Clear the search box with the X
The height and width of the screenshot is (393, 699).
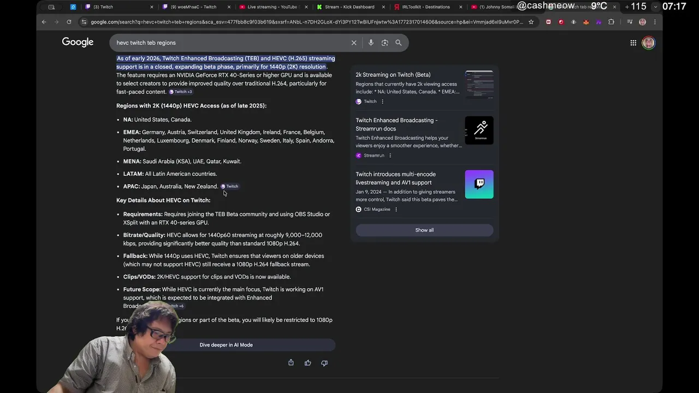pos(354,43)
